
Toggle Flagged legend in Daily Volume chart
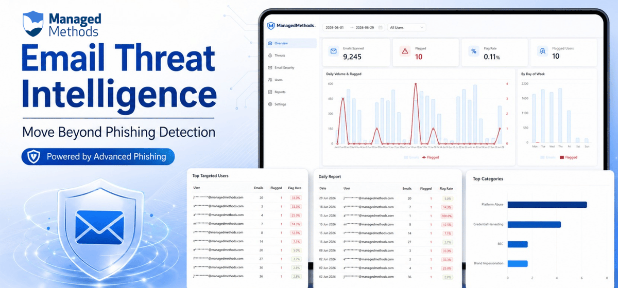point(431,157)
